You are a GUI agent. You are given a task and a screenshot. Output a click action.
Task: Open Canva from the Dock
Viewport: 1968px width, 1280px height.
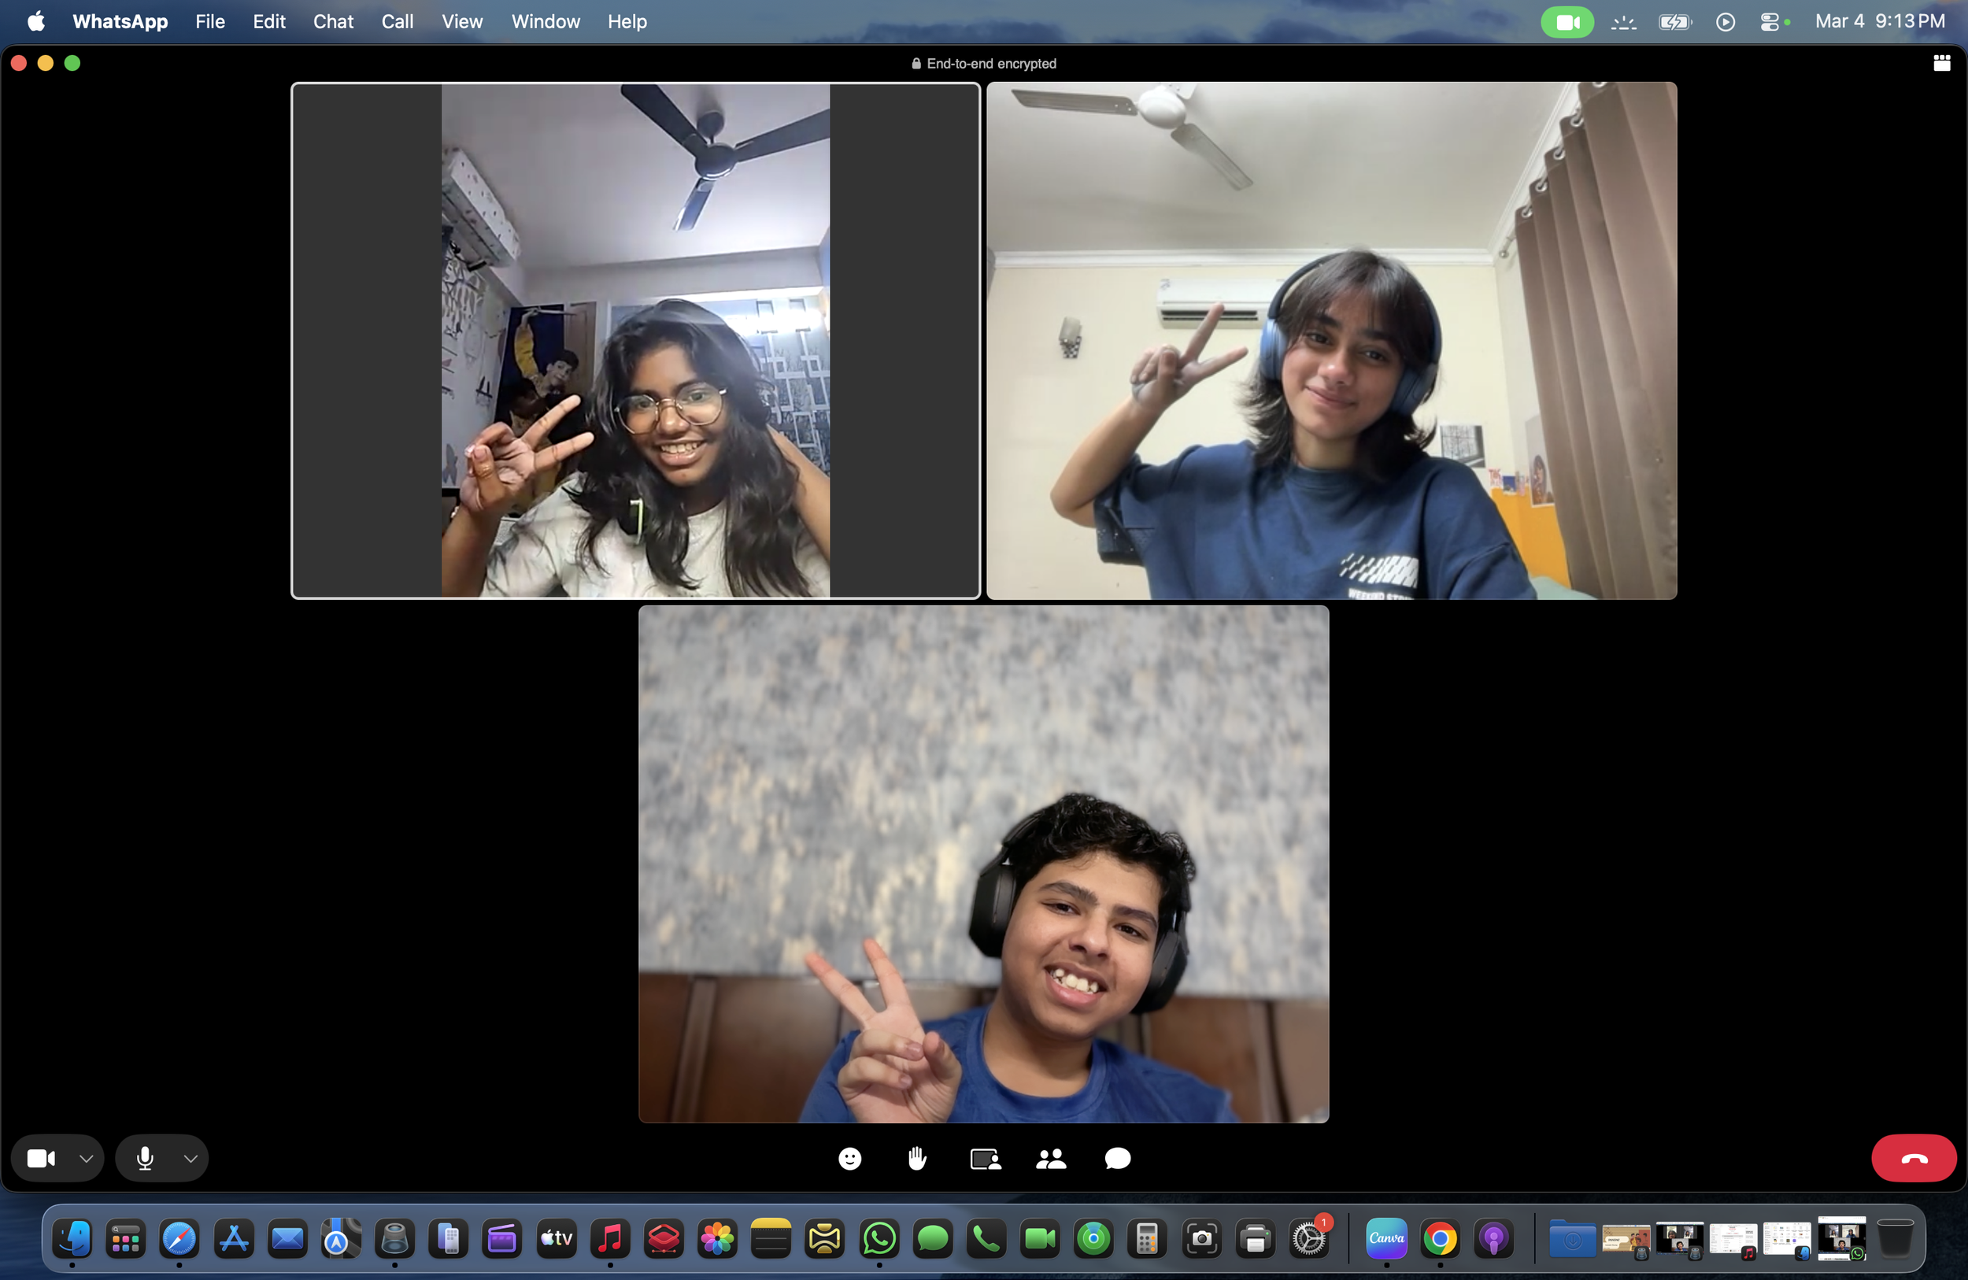pos(1386,1238)
